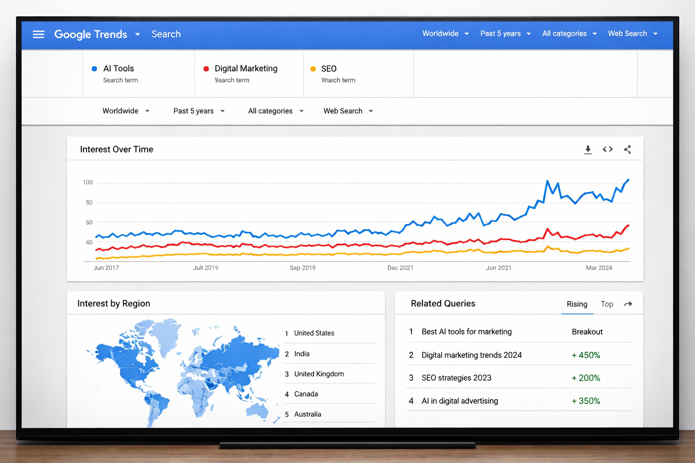Click the Google Trends logo
Viewport: 695px width, 463px height.
coord(90,34)
